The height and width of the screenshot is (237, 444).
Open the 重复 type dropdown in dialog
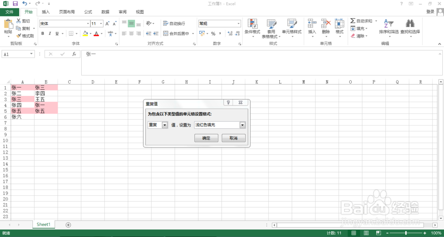pos(165,125)
